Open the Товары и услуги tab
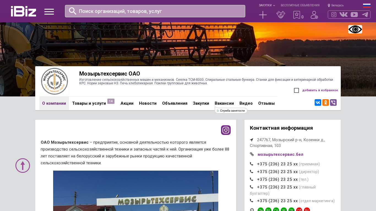This screenshot has height=211, width=376. (x=89, y=103)
